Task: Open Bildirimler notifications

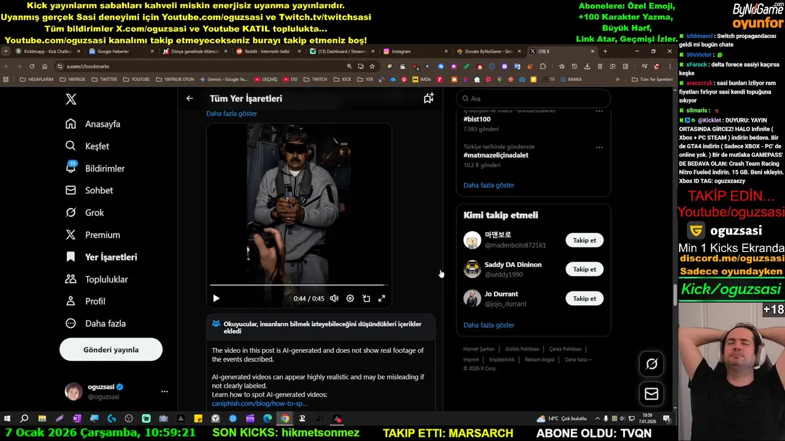Action: point(96,168)
